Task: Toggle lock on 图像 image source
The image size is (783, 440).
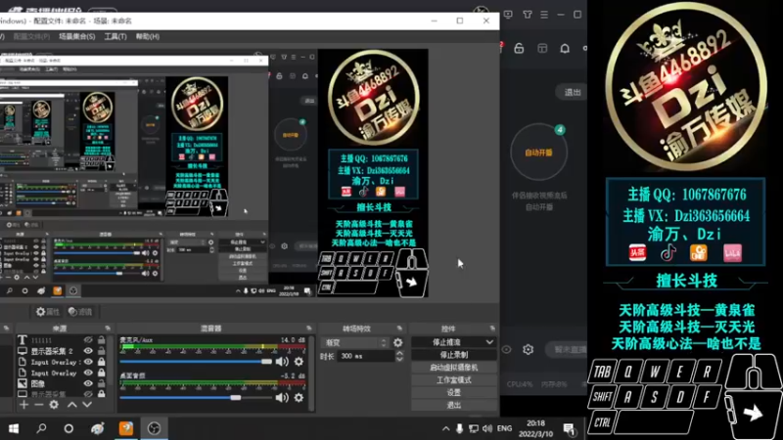Action: [x=102, y=383]
